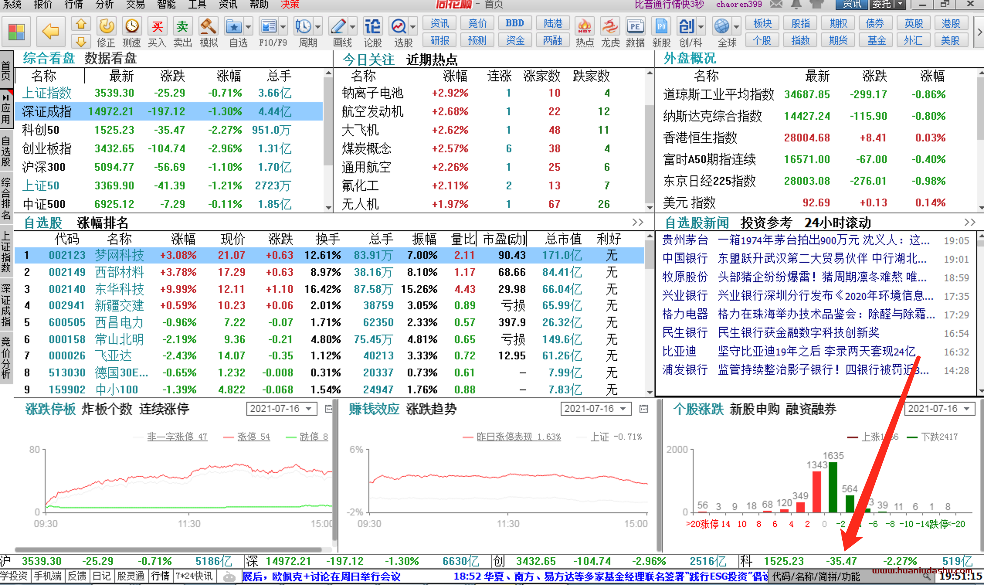Open the 个股涨跌 date dropdown

939,409
